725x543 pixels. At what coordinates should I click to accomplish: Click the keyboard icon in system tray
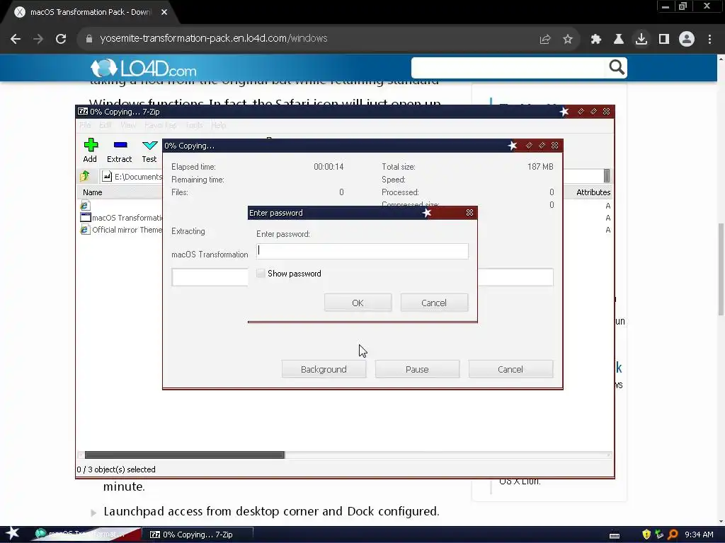tap(615, 535)
